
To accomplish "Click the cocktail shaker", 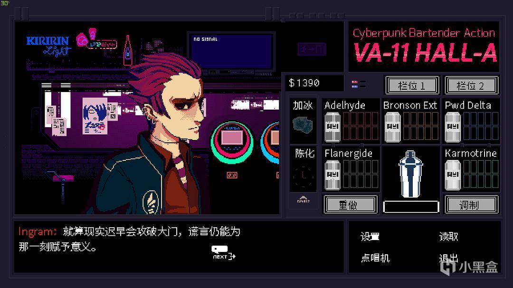I will [410, 174].
